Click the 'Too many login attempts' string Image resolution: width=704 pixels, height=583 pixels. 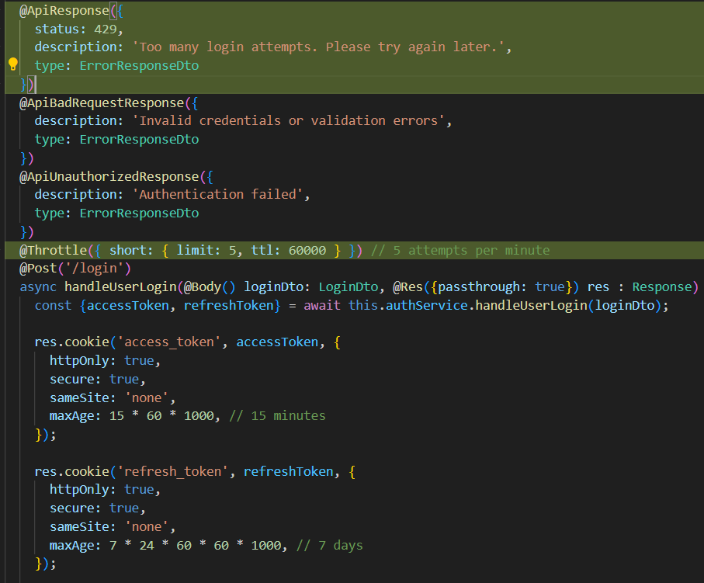coord(318,47)
